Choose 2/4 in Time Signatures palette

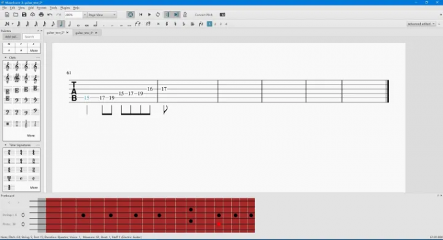[9, 153]
